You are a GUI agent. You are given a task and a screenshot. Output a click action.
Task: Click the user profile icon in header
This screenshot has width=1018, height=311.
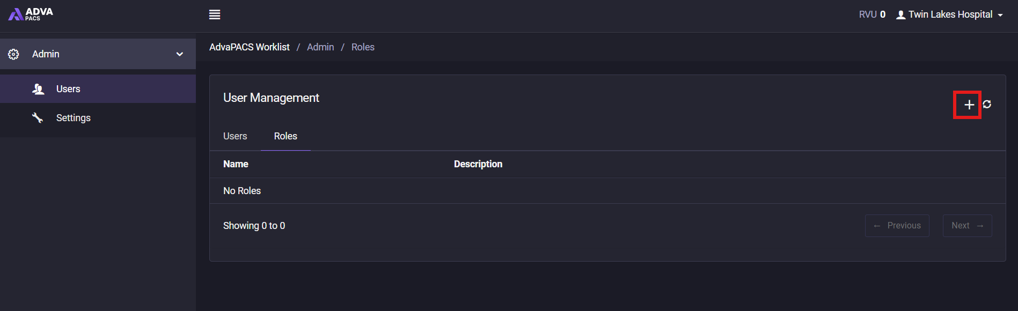point(901,15)
